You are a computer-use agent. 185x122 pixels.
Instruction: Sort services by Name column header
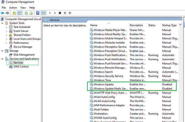point(109,25)
